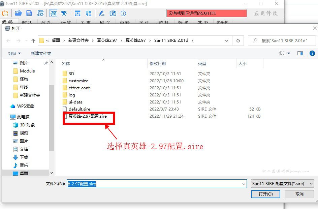Click the 新建文件夹 button in the dialog toolbar
The width and height of the screenshot is (318, 209).
(41, 53)
